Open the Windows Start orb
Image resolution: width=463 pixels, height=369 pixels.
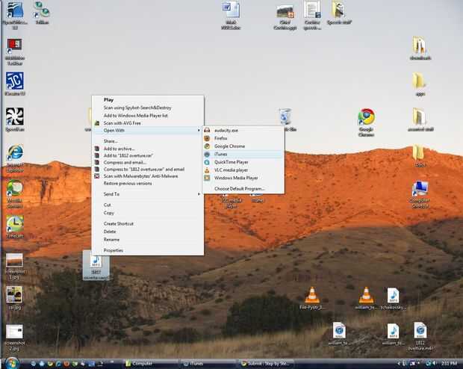(12, 363)
